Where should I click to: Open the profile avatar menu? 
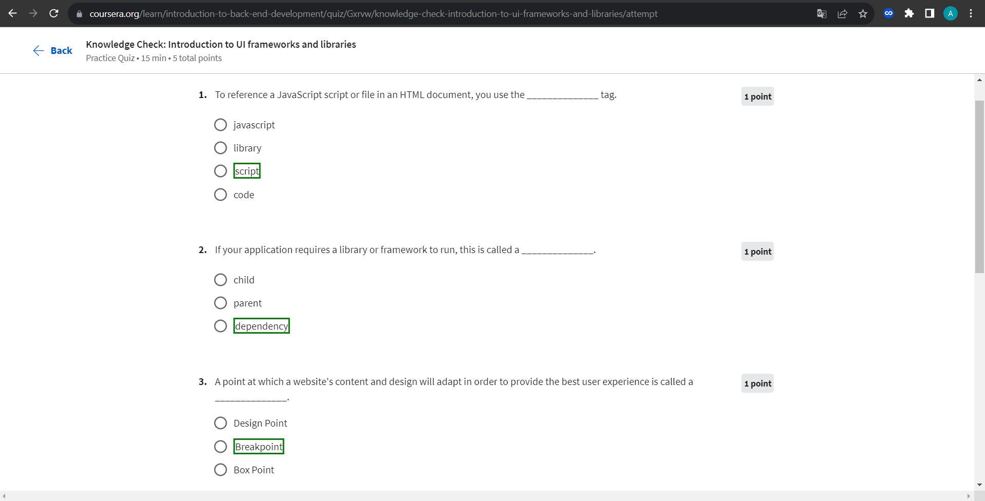pos(950,13)
